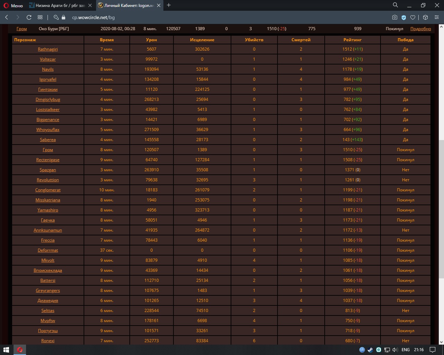The image size is (444, 355).
Task: Open the Easy Setup sliders icon
Action: click(437, 17)
